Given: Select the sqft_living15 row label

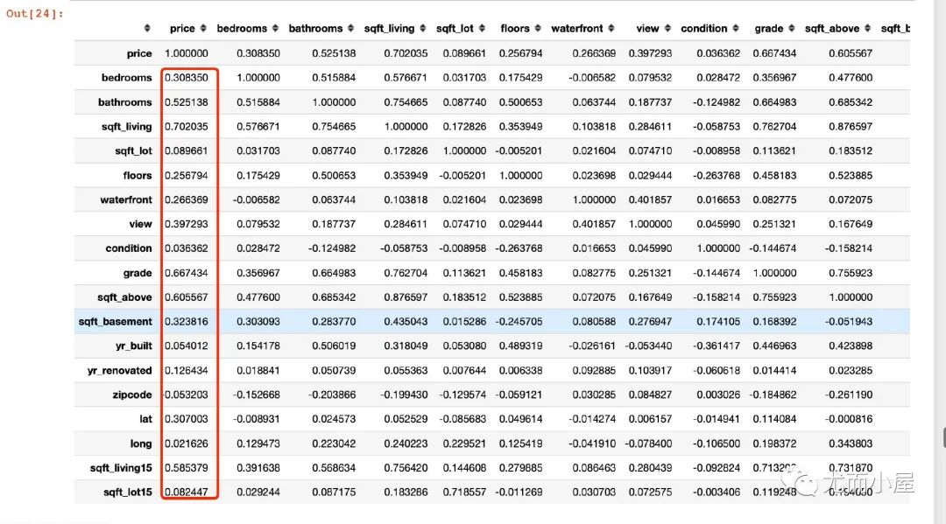Looking at the screenshot, I should (x=121, y=468).
